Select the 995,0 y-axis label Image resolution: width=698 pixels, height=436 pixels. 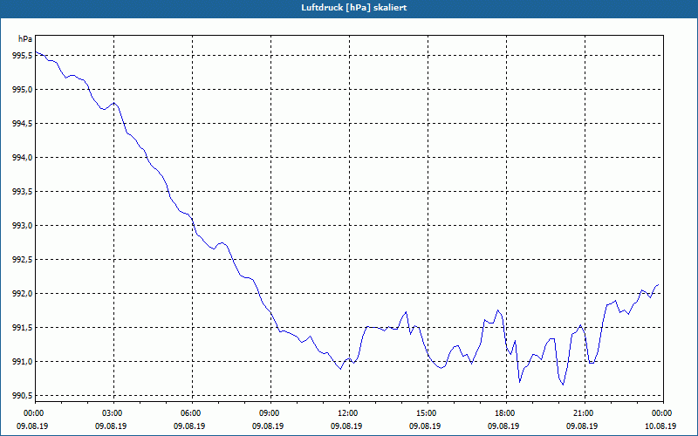pos(22,90)
